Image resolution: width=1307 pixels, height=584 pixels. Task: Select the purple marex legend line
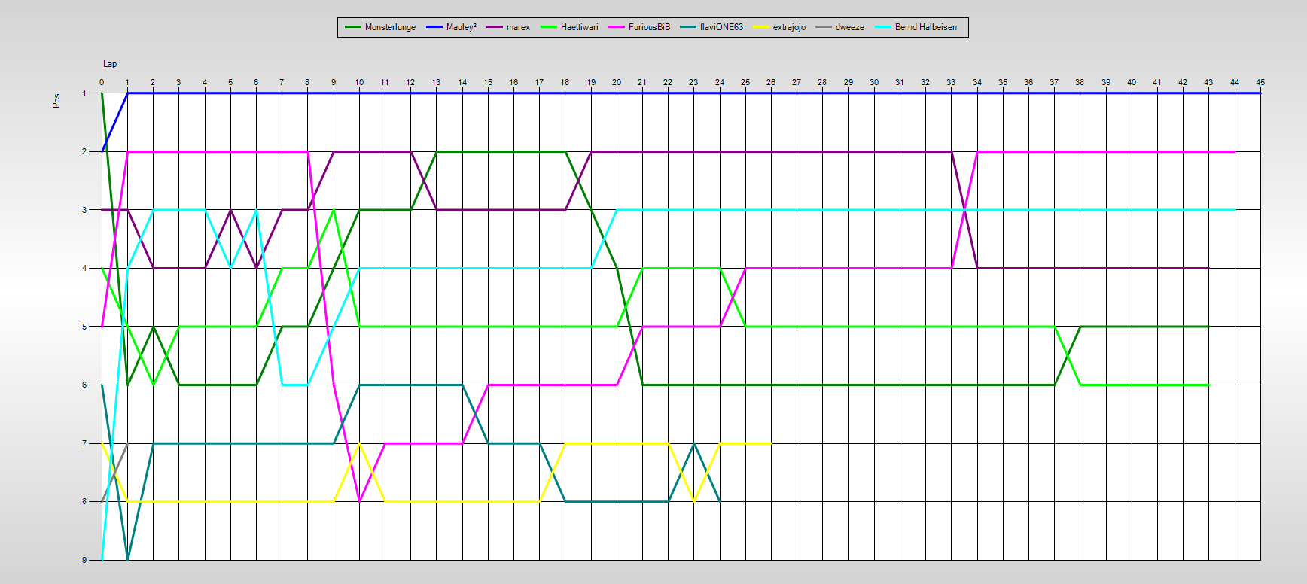pos(495,27)
